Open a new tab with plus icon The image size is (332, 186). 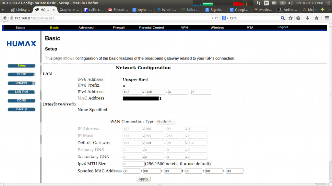click(322, 10)
